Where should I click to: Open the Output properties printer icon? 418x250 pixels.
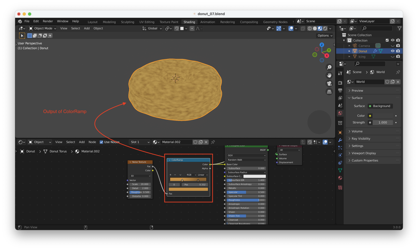tap(340, 90)
